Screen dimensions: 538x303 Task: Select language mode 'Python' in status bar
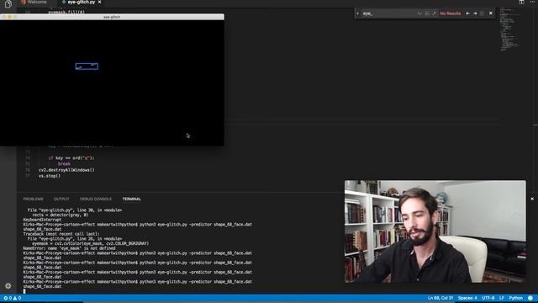click(x=515, y=298)
